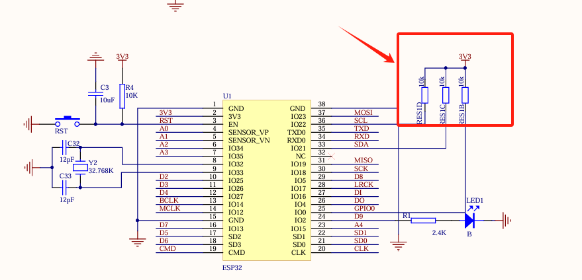Select the U1 designator label
Screen dimensions: 582x280
point(228,96)
